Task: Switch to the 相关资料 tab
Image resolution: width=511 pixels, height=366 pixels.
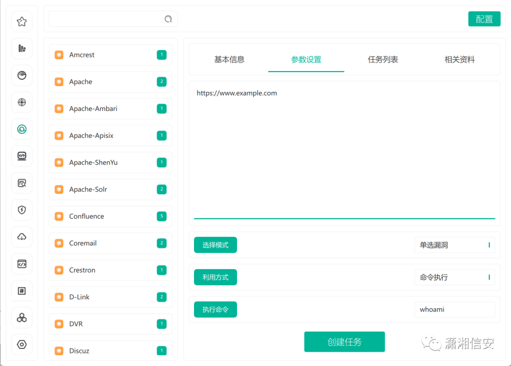Action: pyautogui.click(x=459, y=60)
